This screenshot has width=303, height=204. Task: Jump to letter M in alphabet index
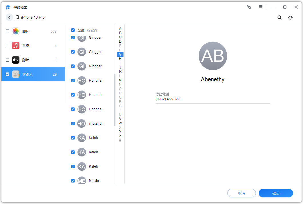[120, 80]
